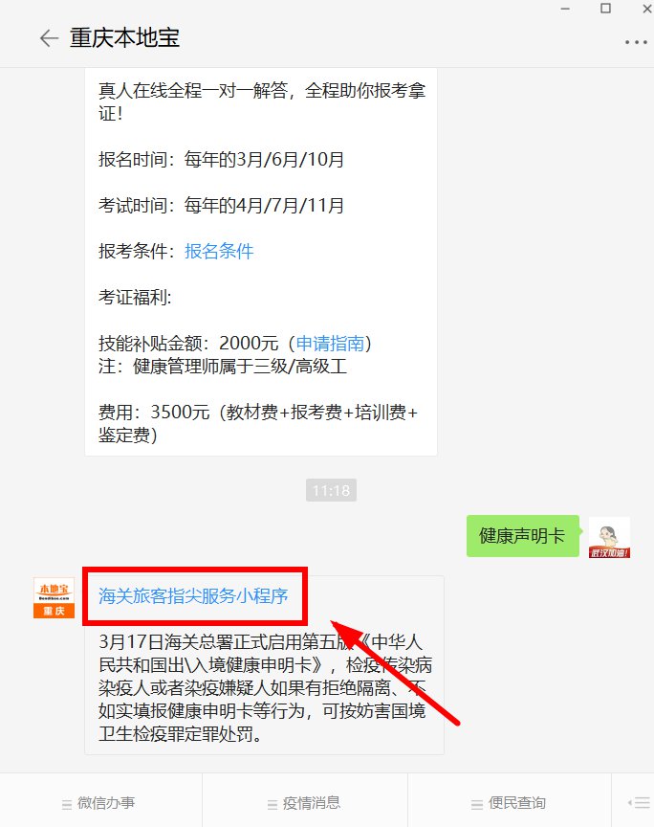654x827 pixels.
Task: Open the 报名条件 link
Action: 219,251
